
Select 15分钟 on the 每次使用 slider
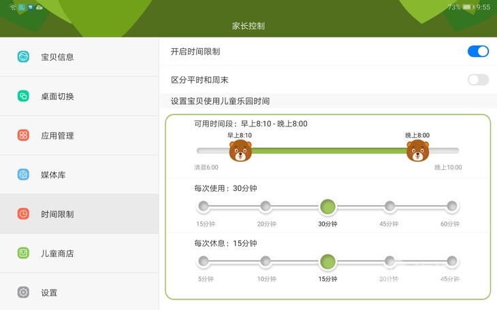203,206
